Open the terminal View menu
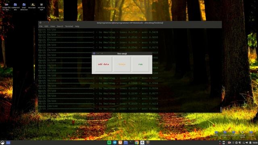Screen dimensions: 258x145 tap(52, 26)
